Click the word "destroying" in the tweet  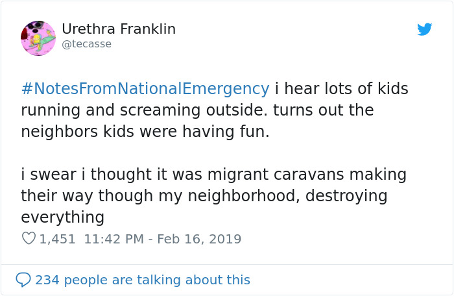pyautogui.click(x=348, y=196)
